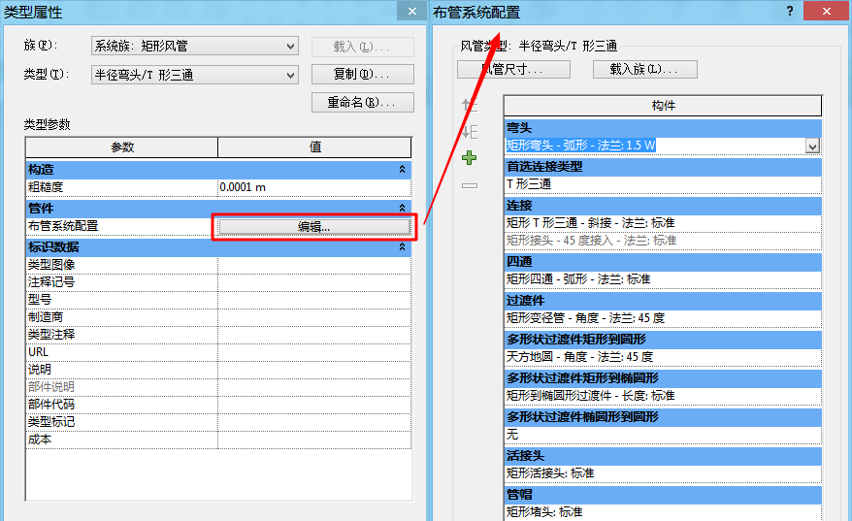The image size is (852, 521).
Task: Select the 无 row under 椭圆形到圆形
Action: click(x=663, y=435)
